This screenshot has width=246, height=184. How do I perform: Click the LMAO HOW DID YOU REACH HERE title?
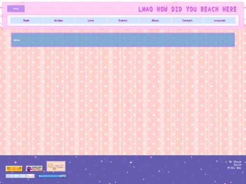point(188,9)
